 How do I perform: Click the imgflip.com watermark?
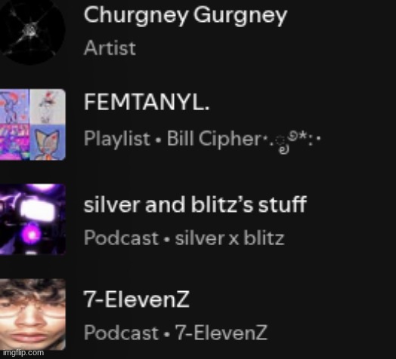pos(23,352)
